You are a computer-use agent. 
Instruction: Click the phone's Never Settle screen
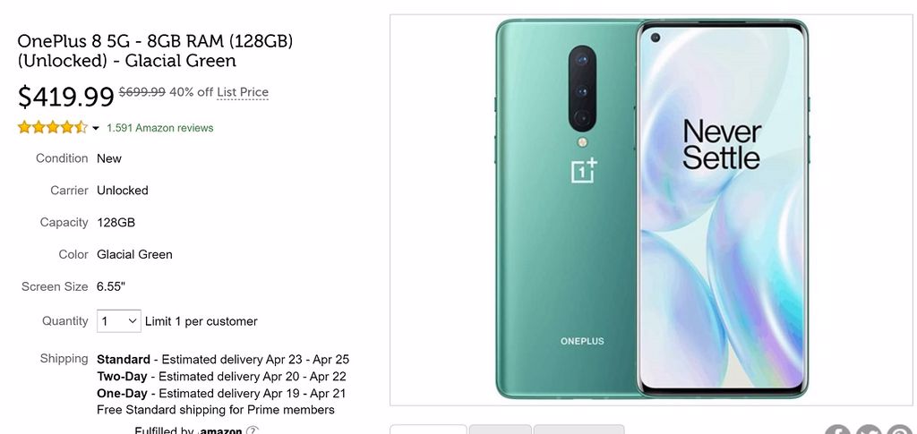pyautogui.click(x=722, y=210)
